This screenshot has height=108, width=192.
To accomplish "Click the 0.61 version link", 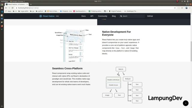I will 57,16.
